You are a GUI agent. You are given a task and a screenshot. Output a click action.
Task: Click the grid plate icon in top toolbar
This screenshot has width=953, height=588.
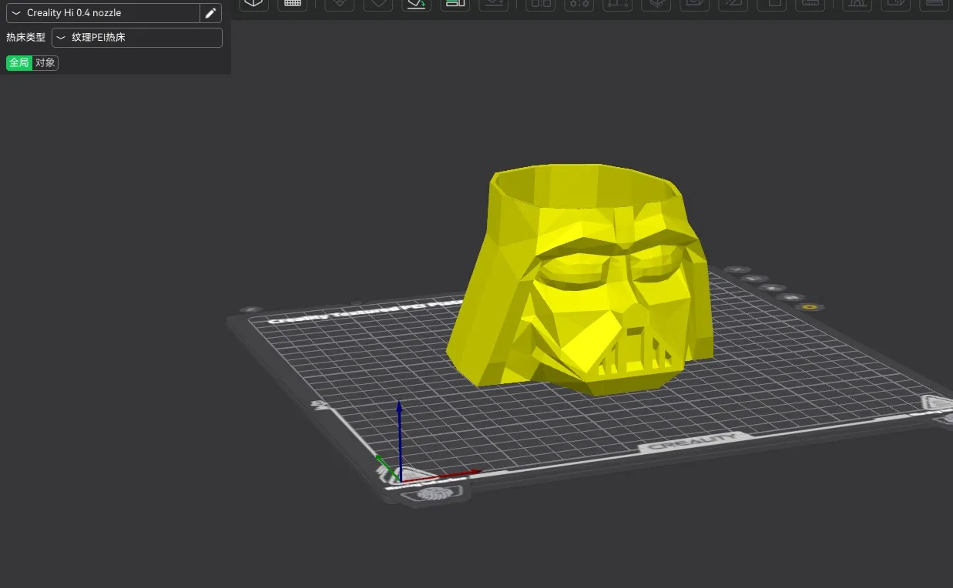click(x=292, y=4)
